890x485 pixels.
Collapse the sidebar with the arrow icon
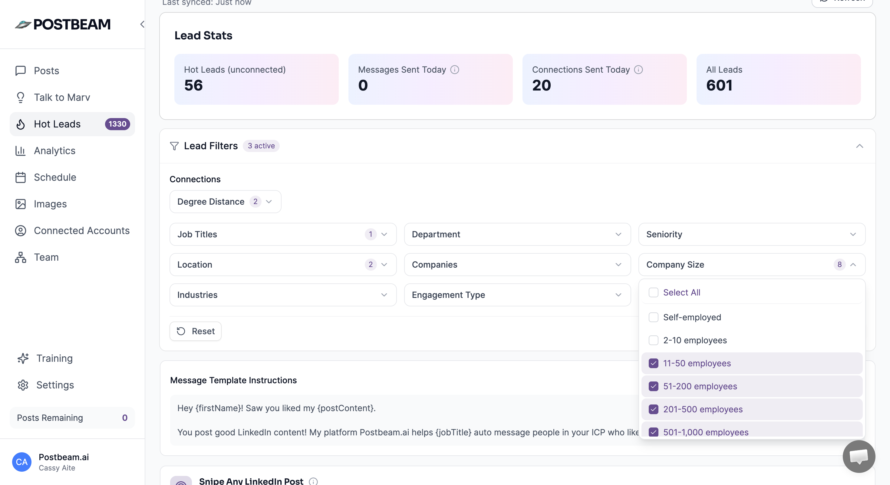[x=142, y=24]
